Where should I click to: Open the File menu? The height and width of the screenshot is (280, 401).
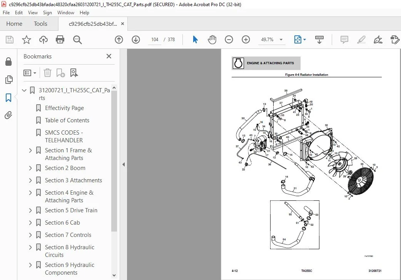pos(6,13)
